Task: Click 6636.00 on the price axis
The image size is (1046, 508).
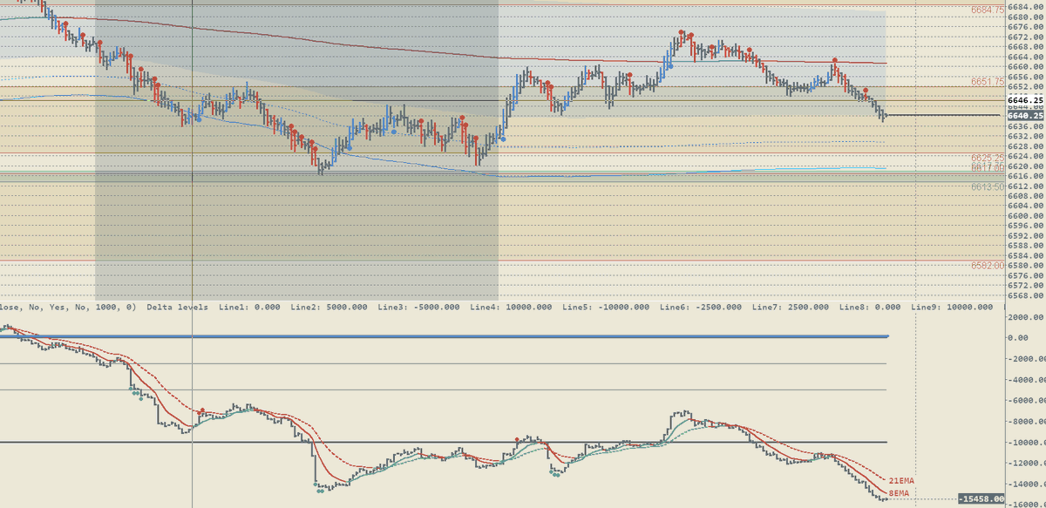Action: click(1025, 125)
